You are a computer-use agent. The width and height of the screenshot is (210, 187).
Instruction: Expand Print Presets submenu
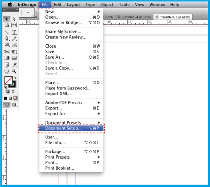71,157
